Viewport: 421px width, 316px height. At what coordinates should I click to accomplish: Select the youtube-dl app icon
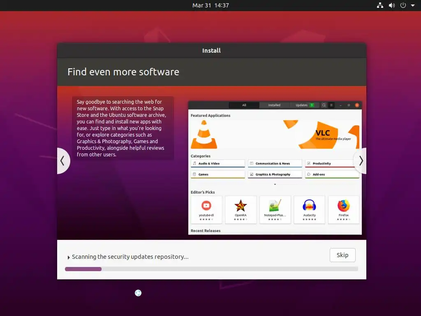coord(206,206)
